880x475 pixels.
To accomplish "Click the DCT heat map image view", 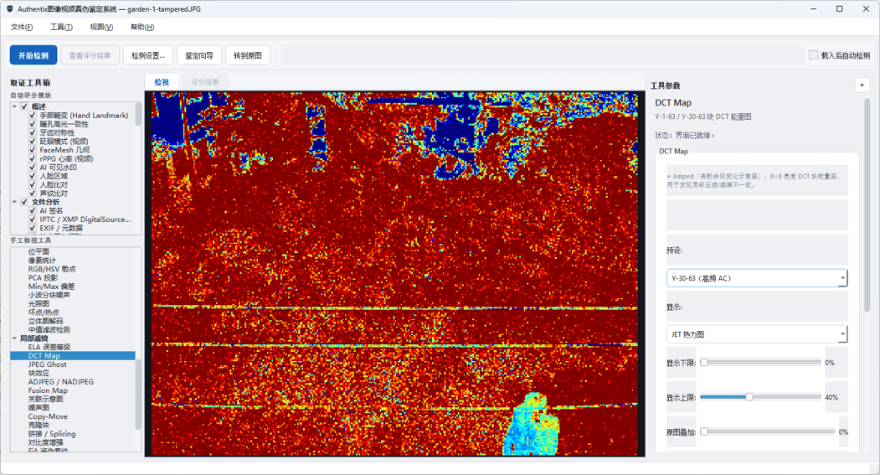I will pos(394,274).
